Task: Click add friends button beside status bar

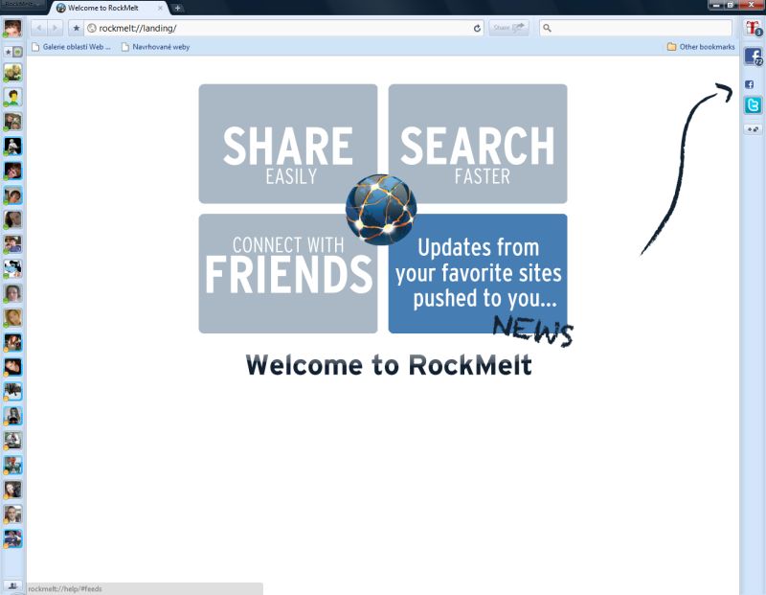Action: [x=12, y=585]
